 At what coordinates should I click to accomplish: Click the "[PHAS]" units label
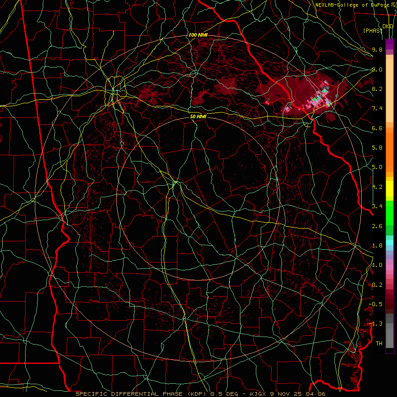pyautogui.click(x=373, y=30)
